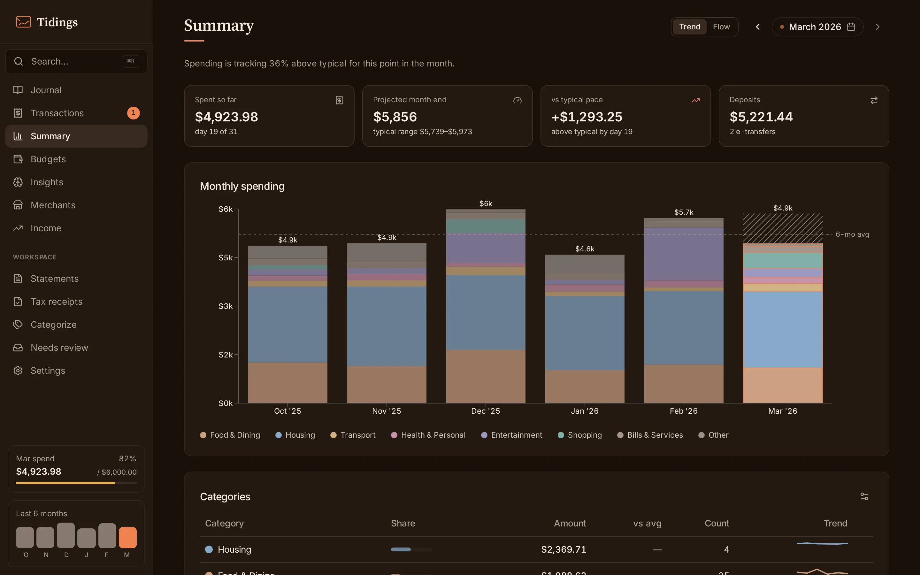Toggle Other legend item
The width and height of the screenshot is (920, 575).
(714, 435)
